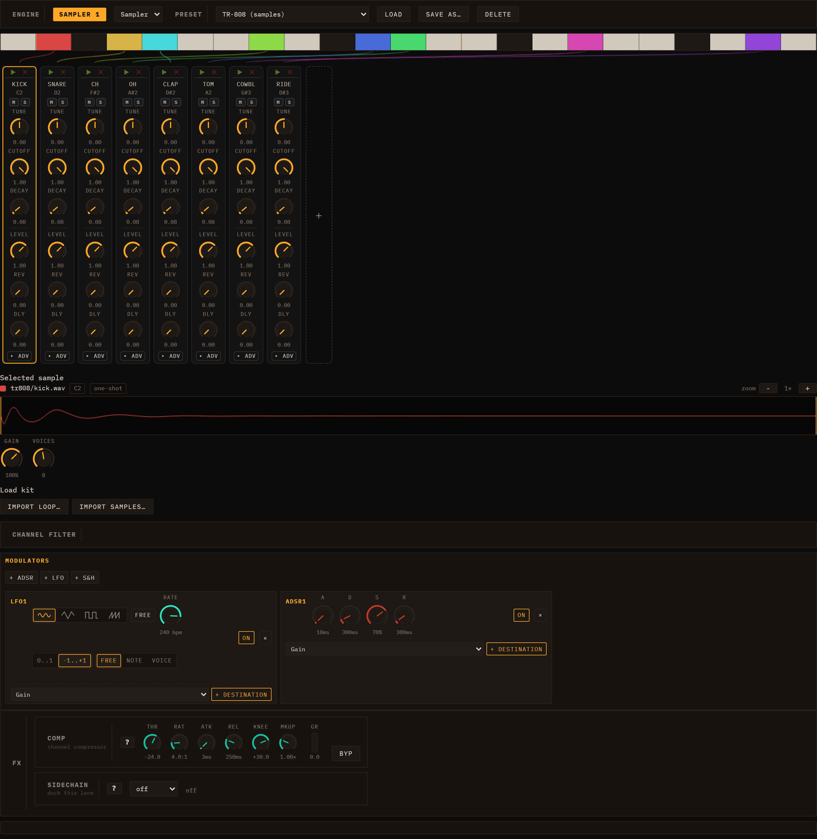Select the triangle waveform for LFO1
Screen dimensions: 817x839
tap(68, 615)
